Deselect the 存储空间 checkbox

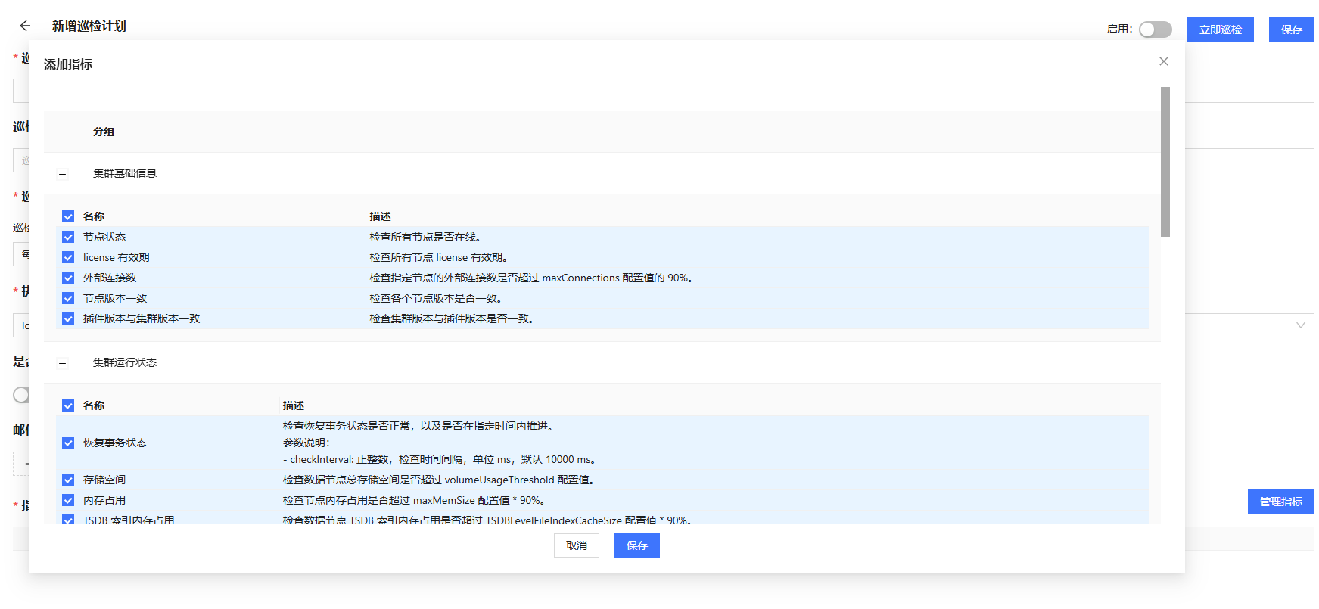[x=68, y=480]
